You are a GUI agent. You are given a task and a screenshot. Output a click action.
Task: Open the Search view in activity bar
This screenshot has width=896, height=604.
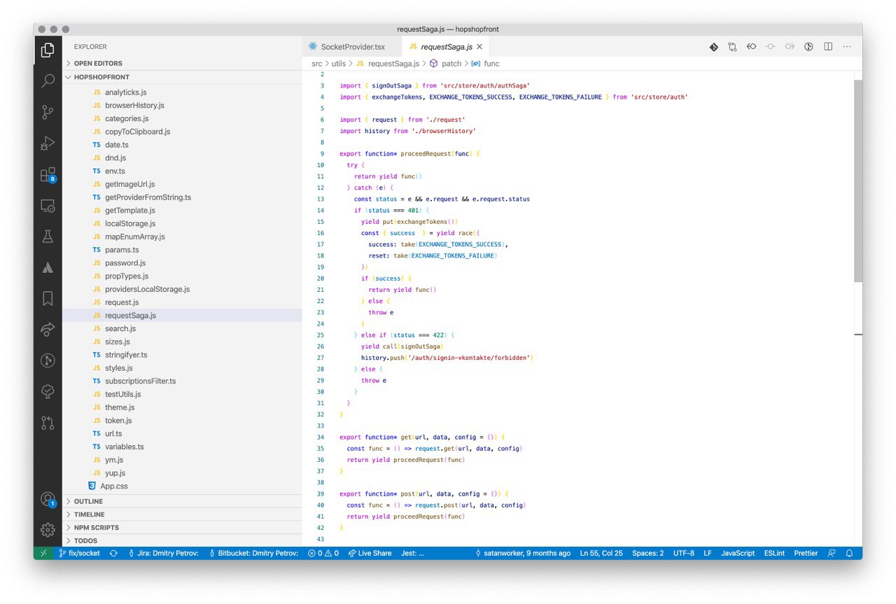click(x=48, y=80)
